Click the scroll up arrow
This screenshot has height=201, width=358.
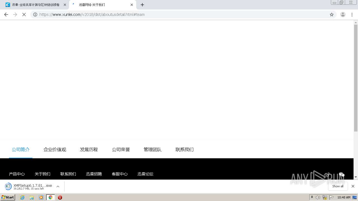pos(356,22)
